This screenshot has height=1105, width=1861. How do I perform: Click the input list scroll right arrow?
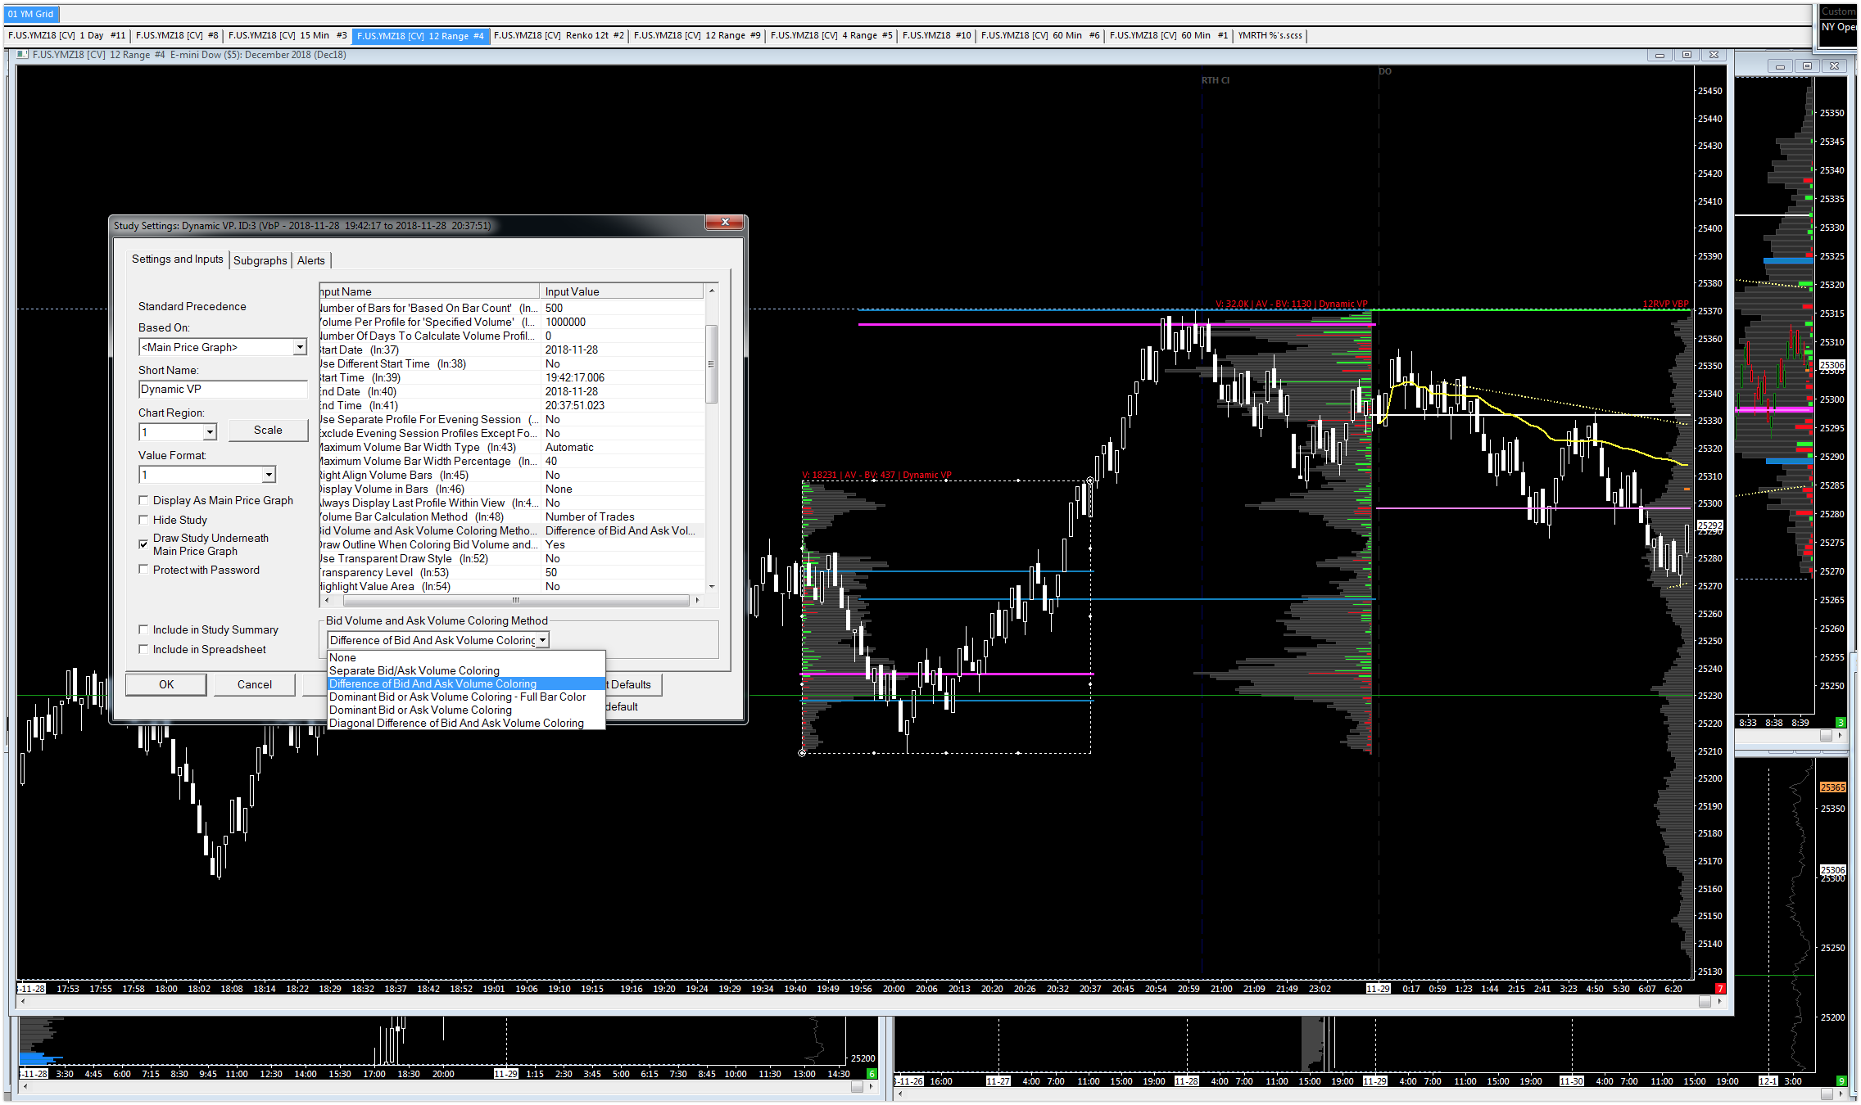coord(697,600)
